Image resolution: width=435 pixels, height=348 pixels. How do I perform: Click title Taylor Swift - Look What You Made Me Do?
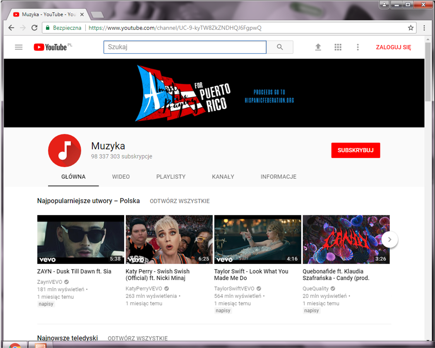pyautogui.click(x=251, y=275)
